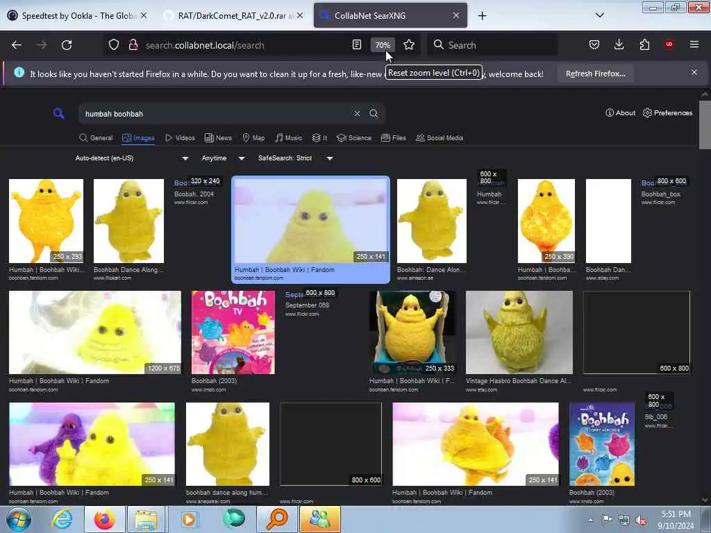Open orange magnifier taskbar app
The height and width of the screenshot is (533, 711).
point(277,519)
